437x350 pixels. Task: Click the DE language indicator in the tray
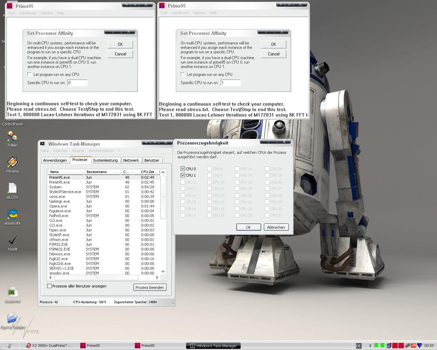coord(358,346)
